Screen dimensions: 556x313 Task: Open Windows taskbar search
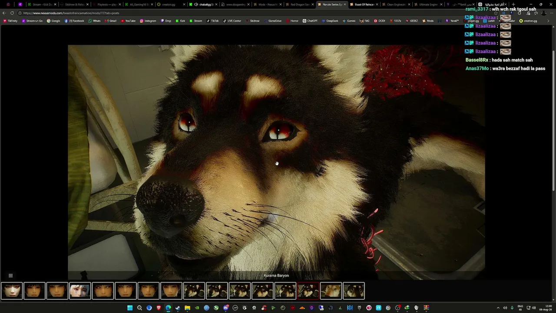139,308
